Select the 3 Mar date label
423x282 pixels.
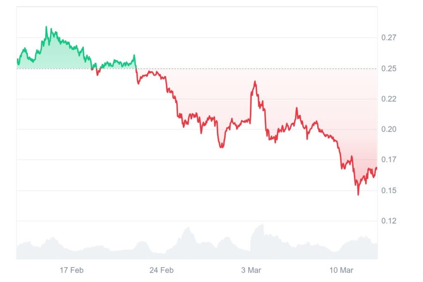[251, 270]
